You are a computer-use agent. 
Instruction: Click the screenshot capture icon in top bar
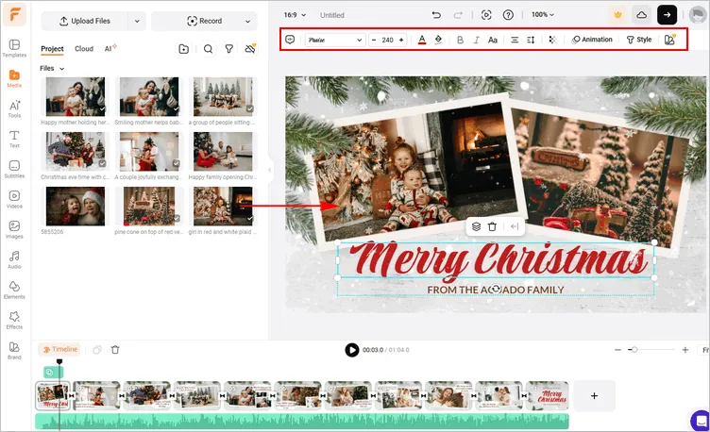[486, 15]
